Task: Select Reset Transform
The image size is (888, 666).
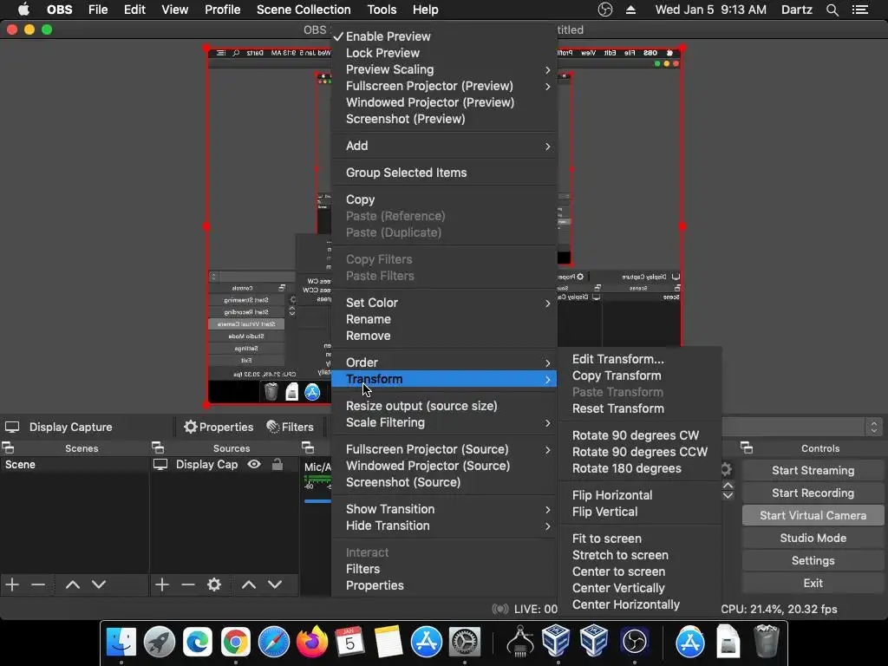Action: (x=639, y=408)
